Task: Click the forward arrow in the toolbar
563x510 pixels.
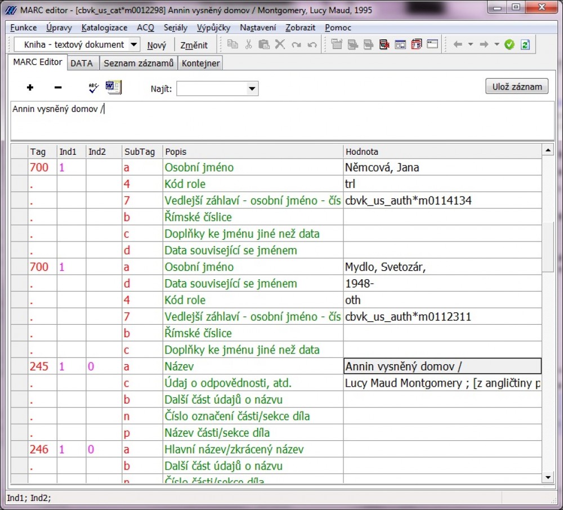Action: pos(484,45)
